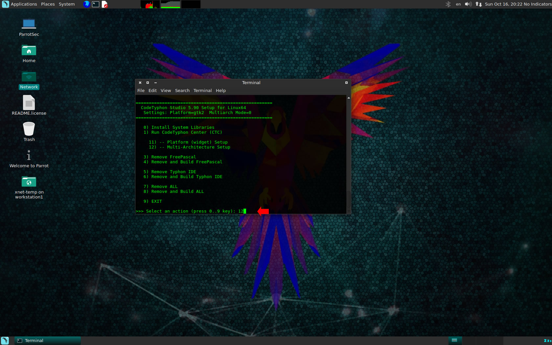Screen dimensions: 552x345
Task: Click the CodeTyphon Studio 5.90 Setup header
Action: click(x=193, y=108)
